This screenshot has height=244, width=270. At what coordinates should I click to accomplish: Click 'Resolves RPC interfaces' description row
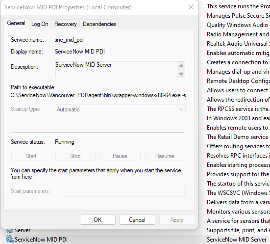(x=238, y=155)
